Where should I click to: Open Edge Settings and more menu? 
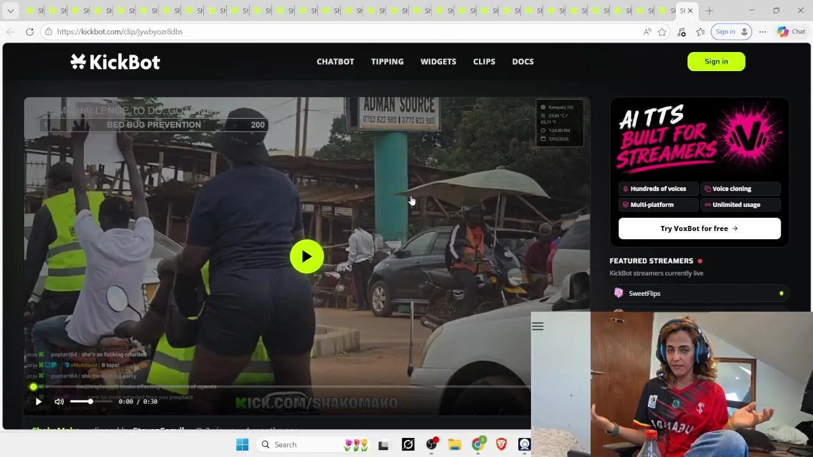pos(763,32)
